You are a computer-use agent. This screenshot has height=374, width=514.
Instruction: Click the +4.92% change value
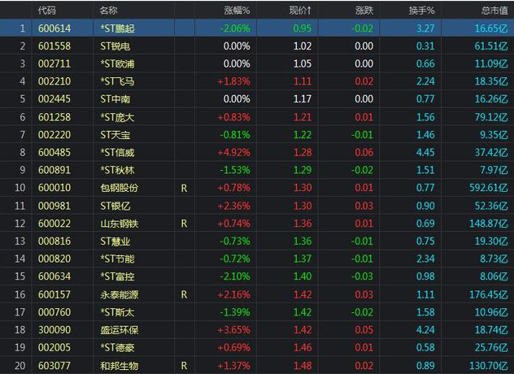[x=234, y=152]
